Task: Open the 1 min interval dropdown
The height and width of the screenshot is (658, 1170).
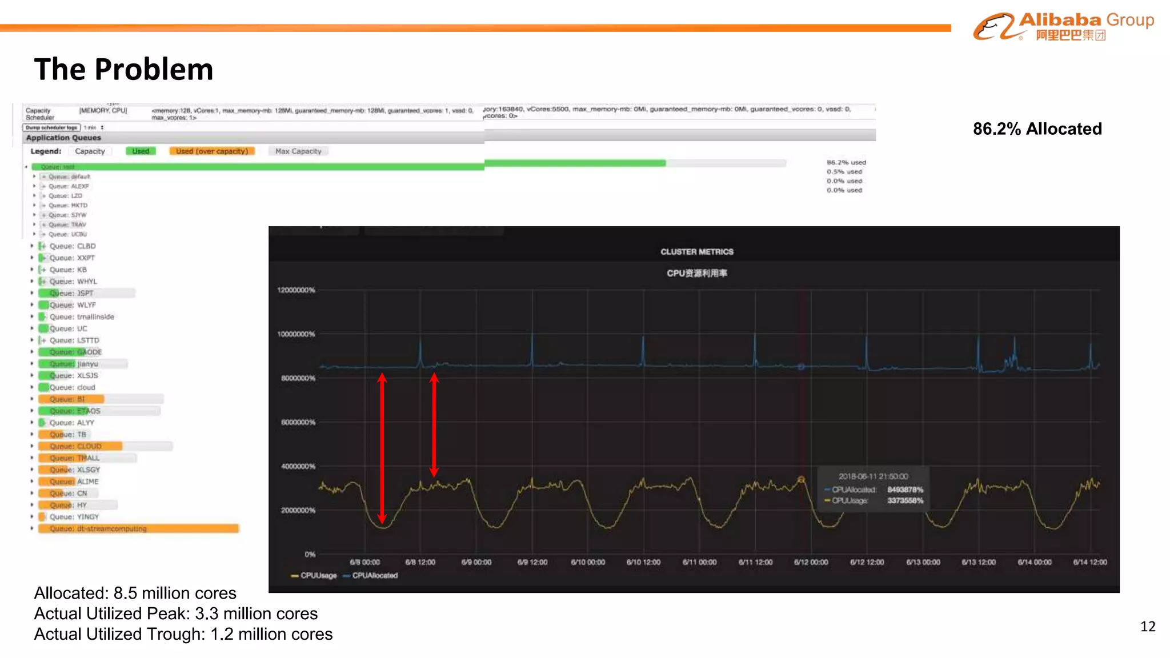Action: [x=94, y=127]
